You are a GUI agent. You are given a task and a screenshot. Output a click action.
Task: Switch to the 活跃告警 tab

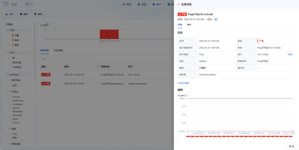coord(44,50)
